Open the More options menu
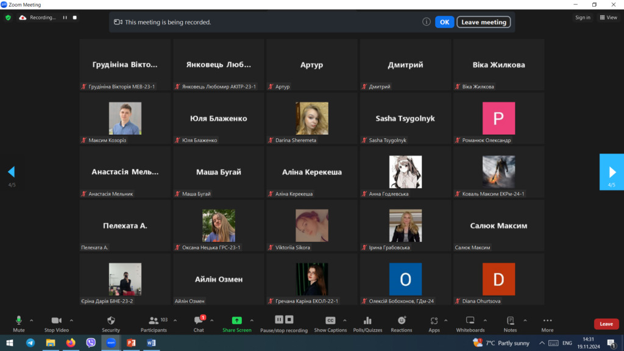The image size is (624, 351). coord(547,321)
